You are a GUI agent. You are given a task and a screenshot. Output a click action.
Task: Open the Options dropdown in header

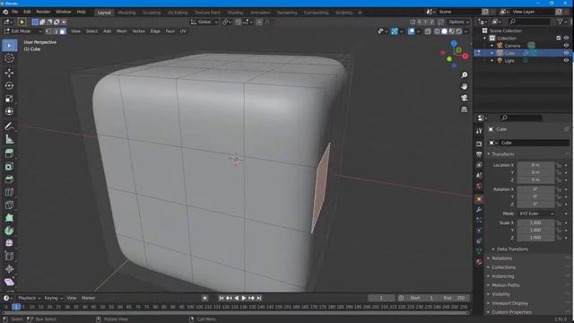pyautogui.click(x=458, y=22)
